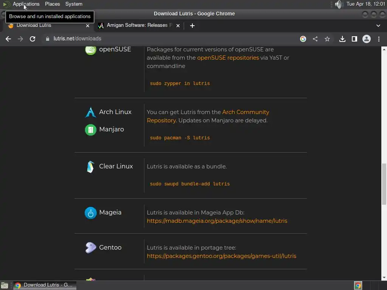Open the Applications menu
This screenshot has height=290, width=387.
coord(26,4)
